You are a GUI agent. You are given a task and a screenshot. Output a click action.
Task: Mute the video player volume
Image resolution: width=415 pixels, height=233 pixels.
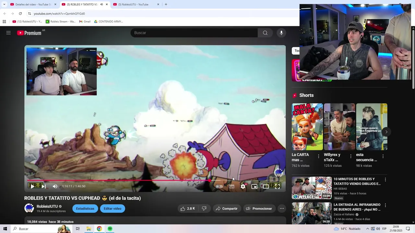click(x=55, y=186)
